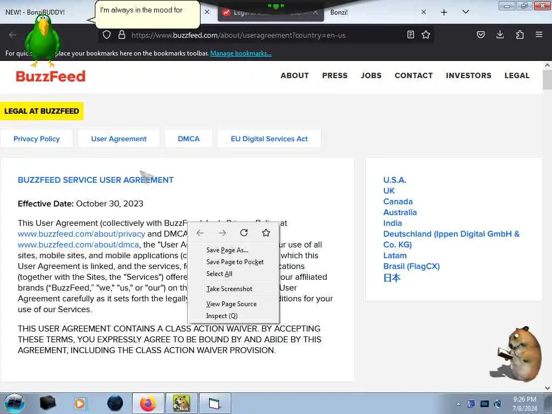Follow the www.buzzfeed.com/about/privacy link
This screenshot has width=552, height=414.
(x=81, y=234)
